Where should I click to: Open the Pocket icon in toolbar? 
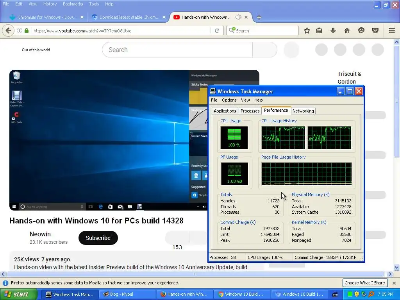[x=375, y=30]
